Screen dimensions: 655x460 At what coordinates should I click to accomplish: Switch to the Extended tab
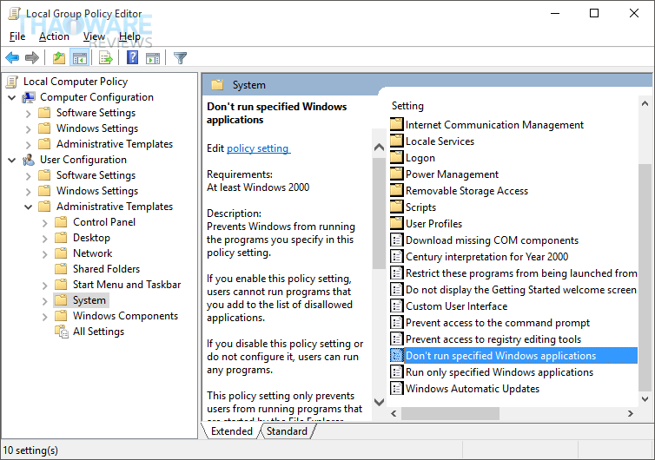232,431
